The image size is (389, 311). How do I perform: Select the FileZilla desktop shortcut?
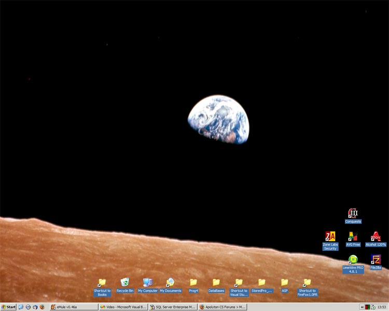376,260
